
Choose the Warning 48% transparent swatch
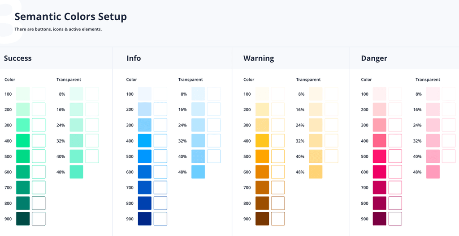[316, 172]
